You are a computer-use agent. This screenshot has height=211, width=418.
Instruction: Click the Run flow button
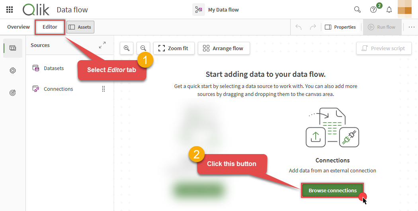coord(382,27)
